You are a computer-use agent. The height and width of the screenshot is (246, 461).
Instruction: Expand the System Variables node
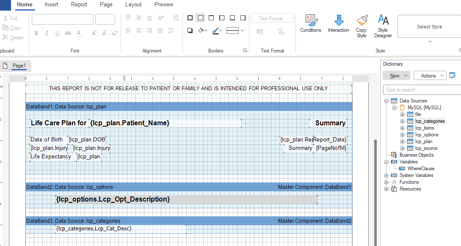(x=386, y=175)
